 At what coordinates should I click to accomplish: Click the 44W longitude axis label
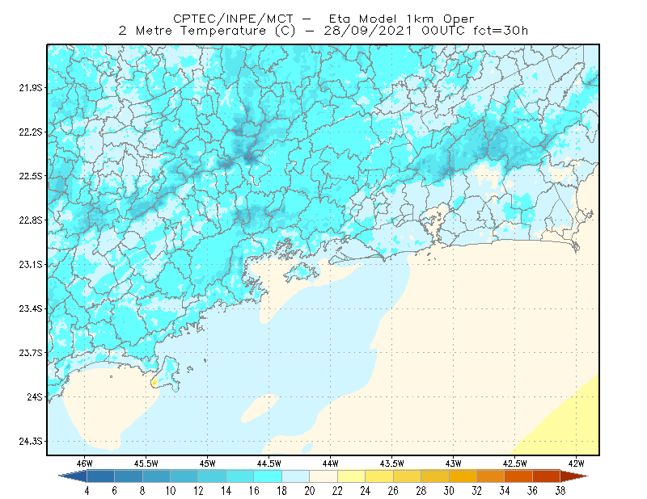coord(331,463)
